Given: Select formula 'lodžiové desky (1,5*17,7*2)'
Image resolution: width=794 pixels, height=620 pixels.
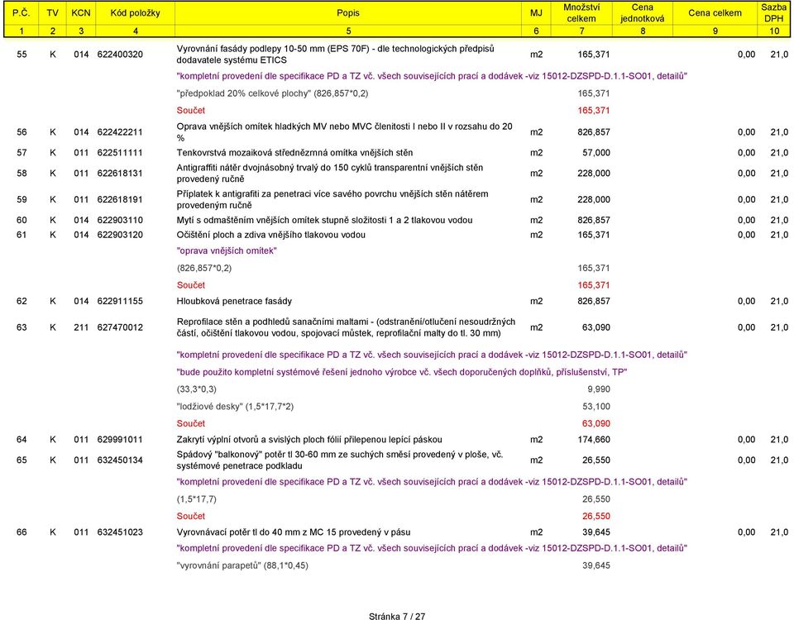Looking at the screenshot, I should (x=235, y=407).
